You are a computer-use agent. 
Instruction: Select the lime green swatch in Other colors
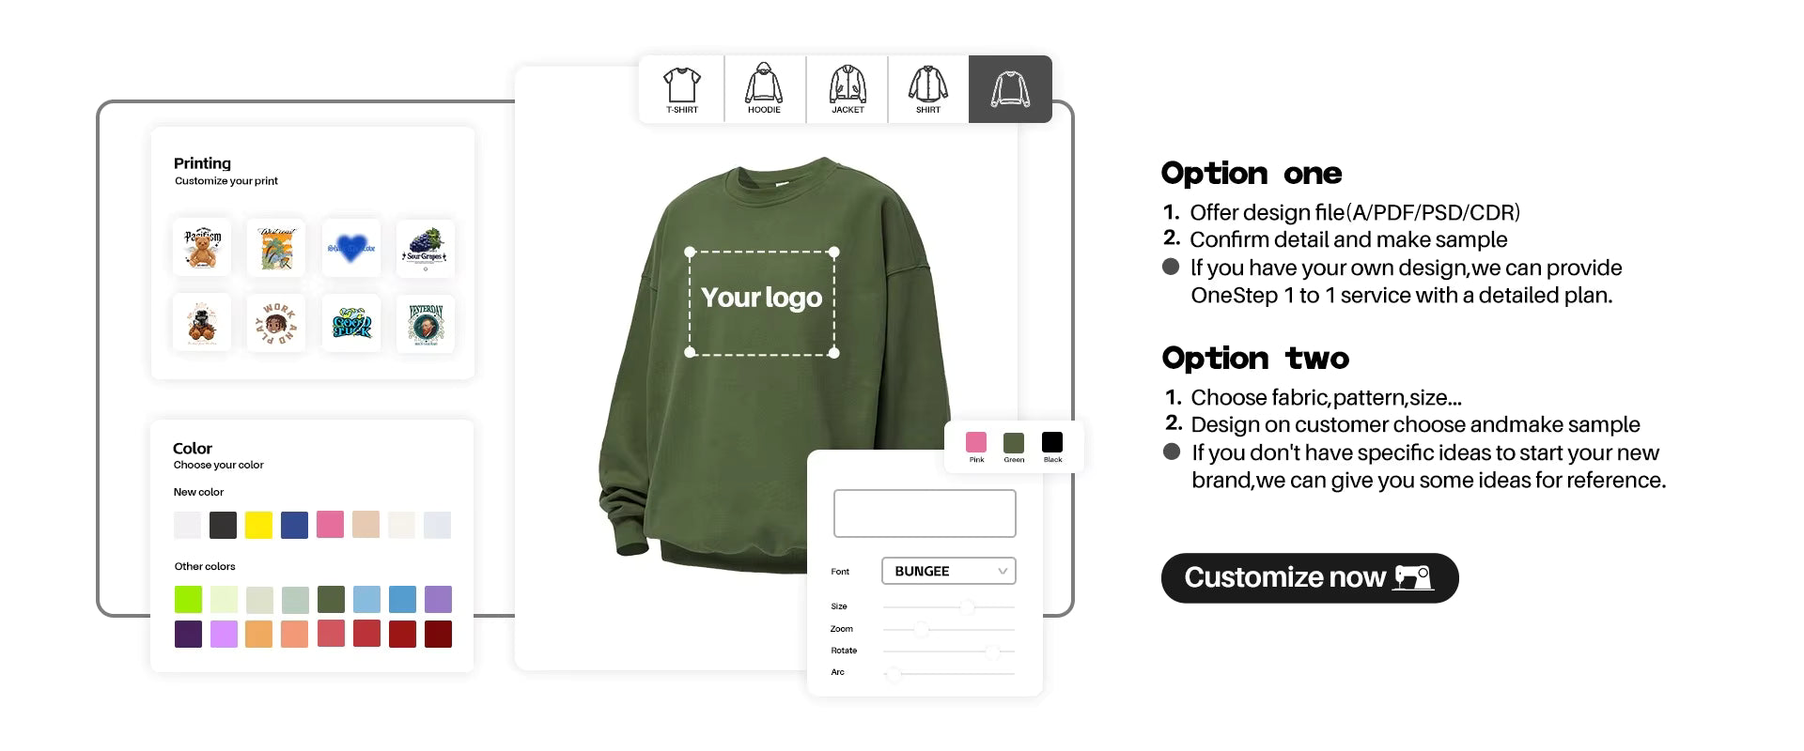coord(188,599)
